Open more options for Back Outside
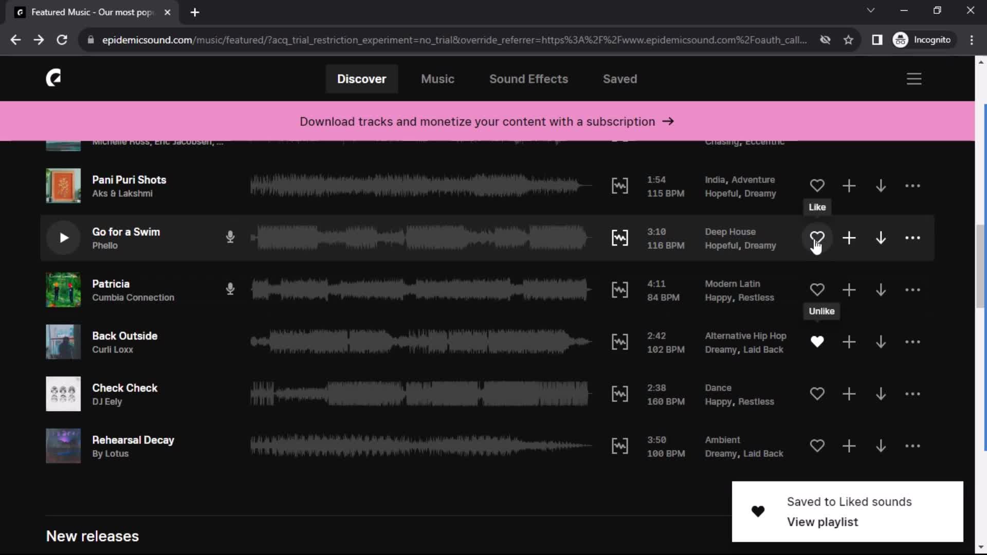987x555 pixels. (912, 342)
